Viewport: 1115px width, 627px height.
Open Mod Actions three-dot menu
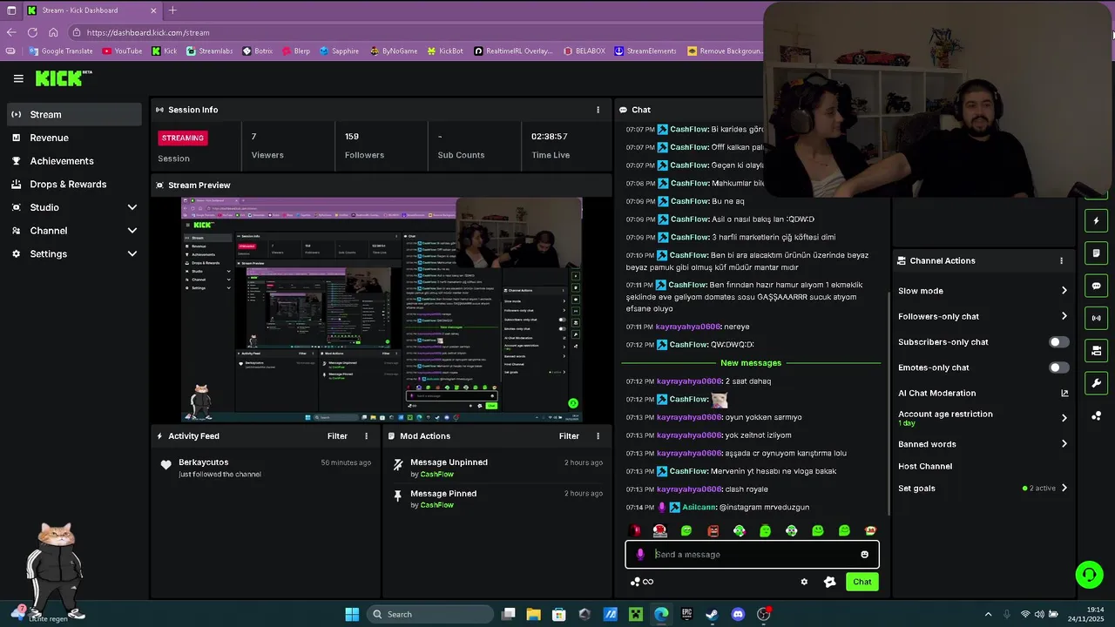(598, 436)
